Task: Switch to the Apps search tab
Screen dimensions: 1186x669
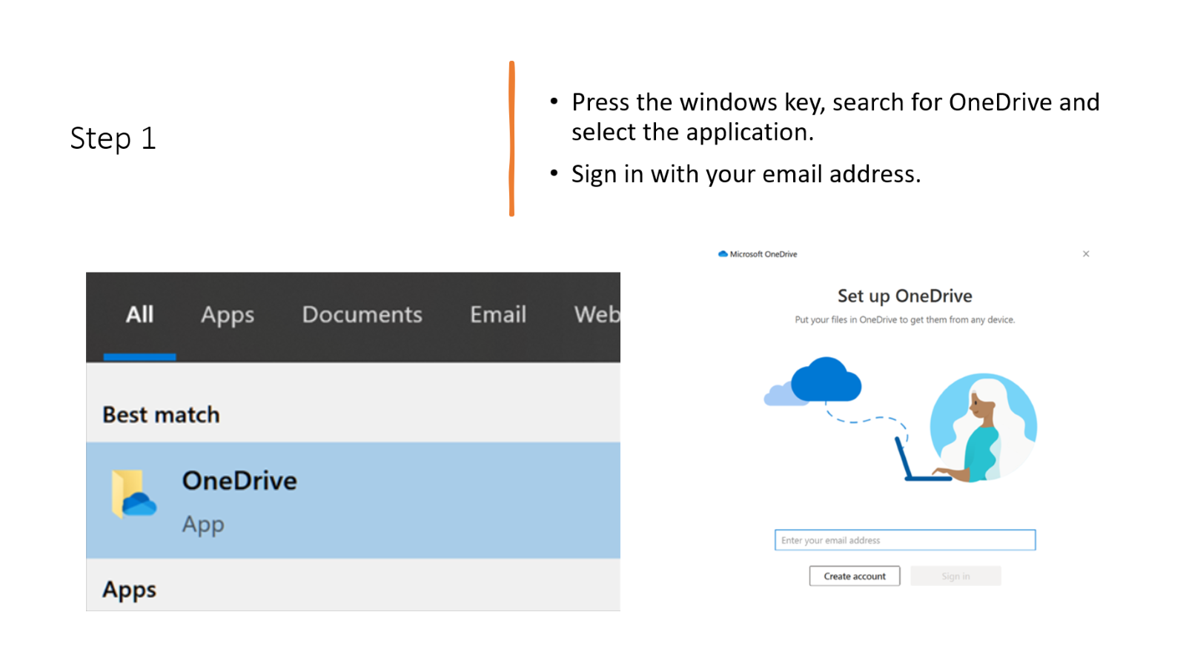Action: click(x=228, y=315)
